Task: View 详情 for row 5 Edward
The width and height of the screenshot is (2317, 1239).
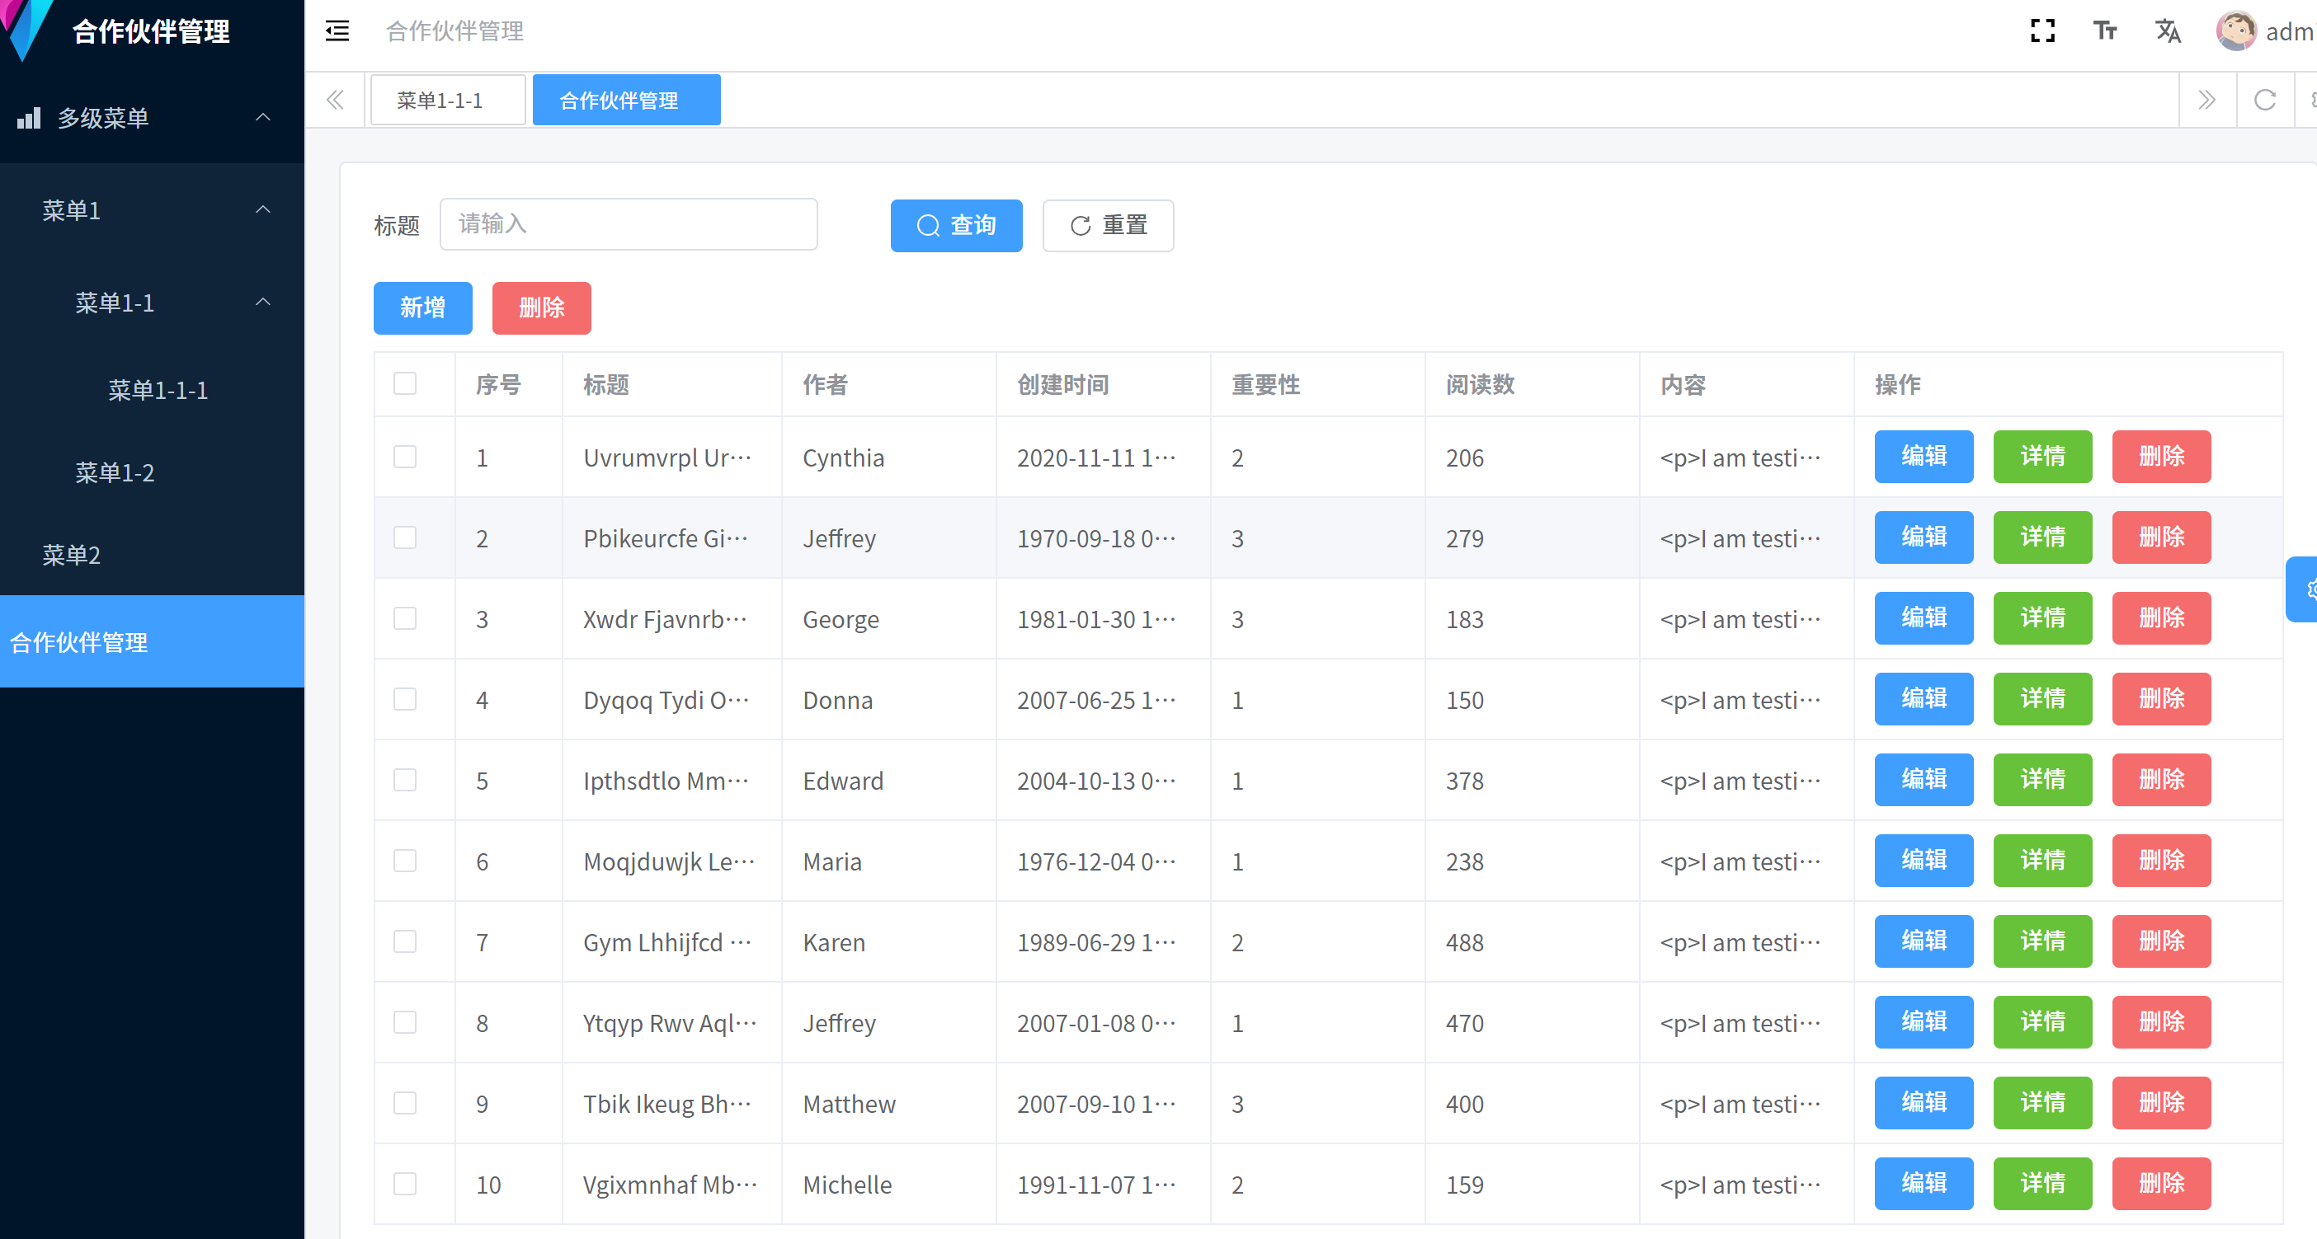Action: (x=2042, y=780)
